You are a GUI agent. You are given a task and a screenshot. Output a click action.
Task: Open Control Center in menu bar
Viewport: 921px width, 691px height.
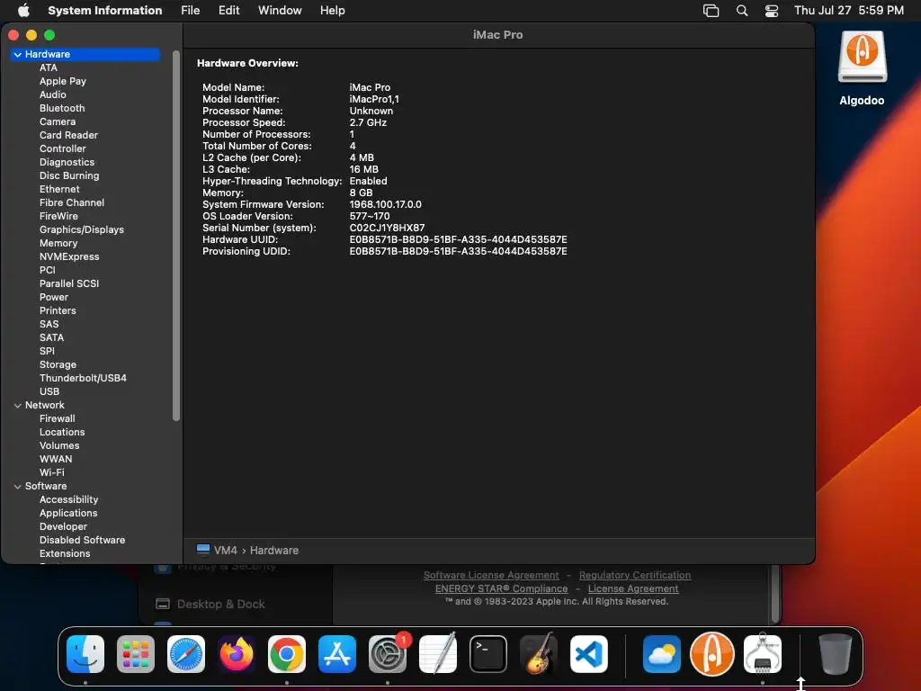point(771,10)
